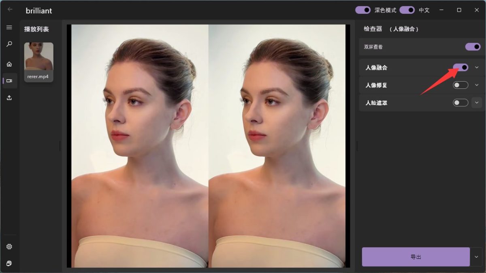Toggle the 中文 language switch
The height and width of the screenshot is (273, 486).
(407, 10)
